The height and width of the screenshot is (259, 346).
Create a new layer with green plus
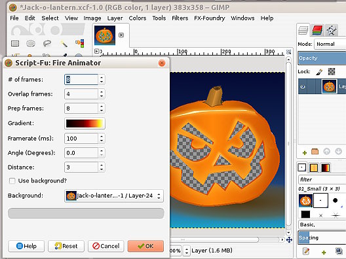click(x=305, y=152)
